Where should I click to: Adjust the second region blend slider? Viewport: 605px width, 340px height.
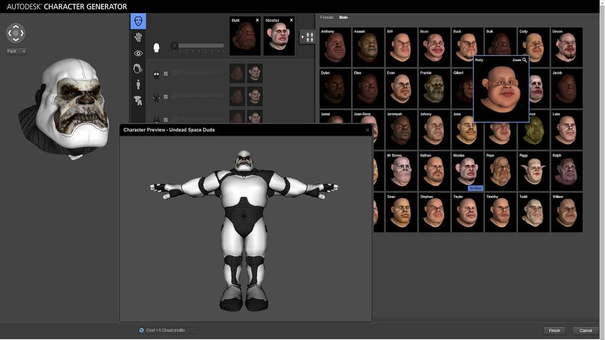[x=198, y=96]
